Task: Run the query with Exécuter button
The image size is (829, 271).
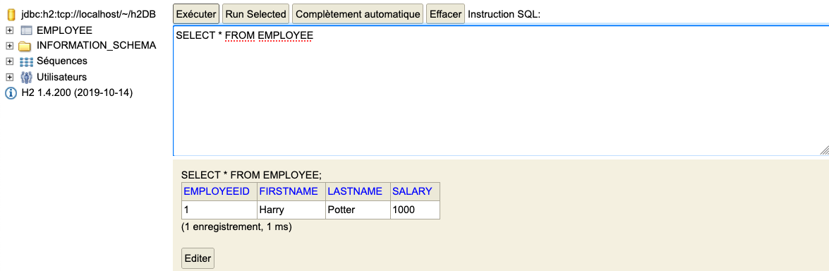Action: (x=196, y=14)
